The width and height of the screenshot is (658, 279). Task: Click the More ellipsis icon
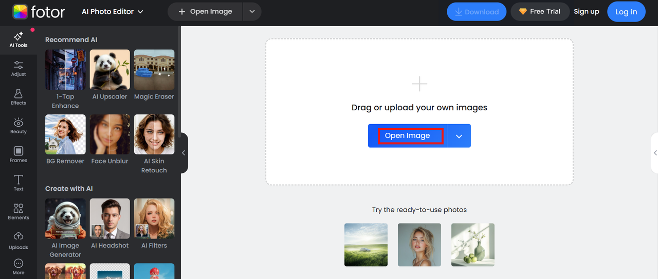[19, 266]
